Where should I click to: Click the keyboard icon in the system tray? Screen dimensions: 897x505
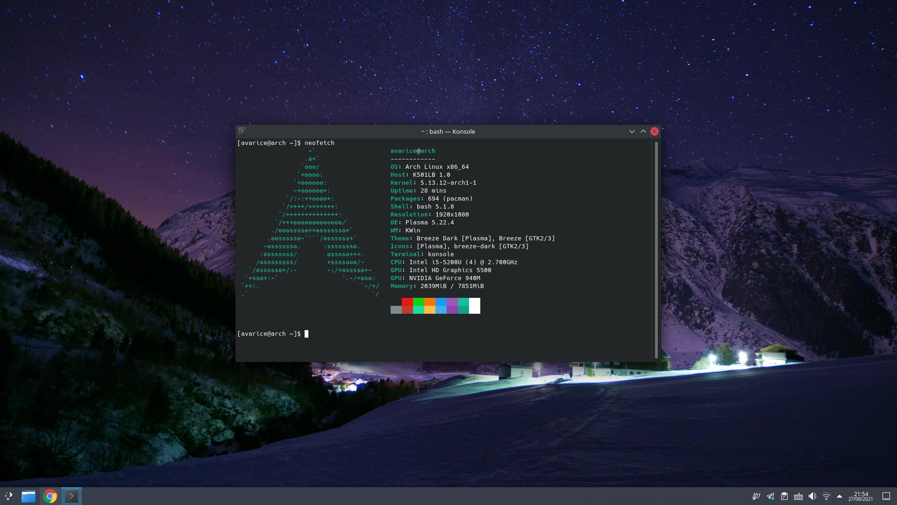798,496
